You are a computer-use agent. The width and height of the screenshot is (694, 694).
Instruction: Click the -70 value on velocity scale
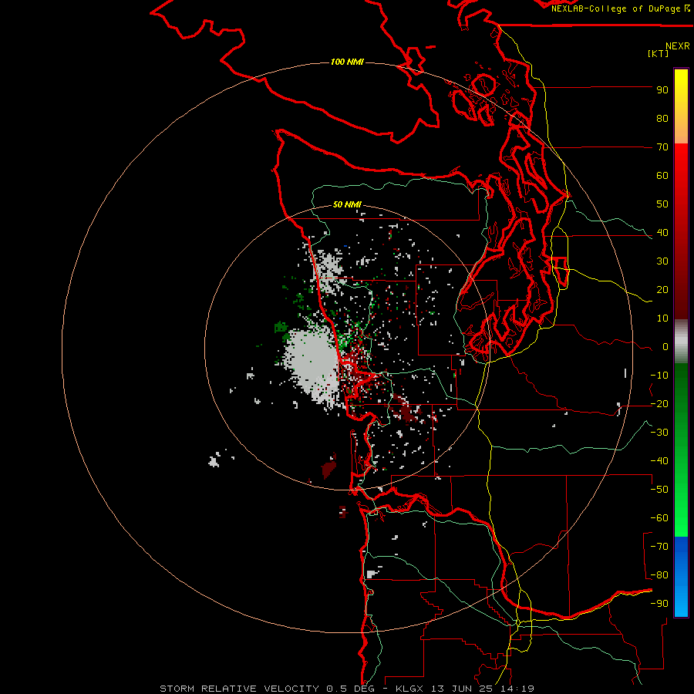pos(659,547)
